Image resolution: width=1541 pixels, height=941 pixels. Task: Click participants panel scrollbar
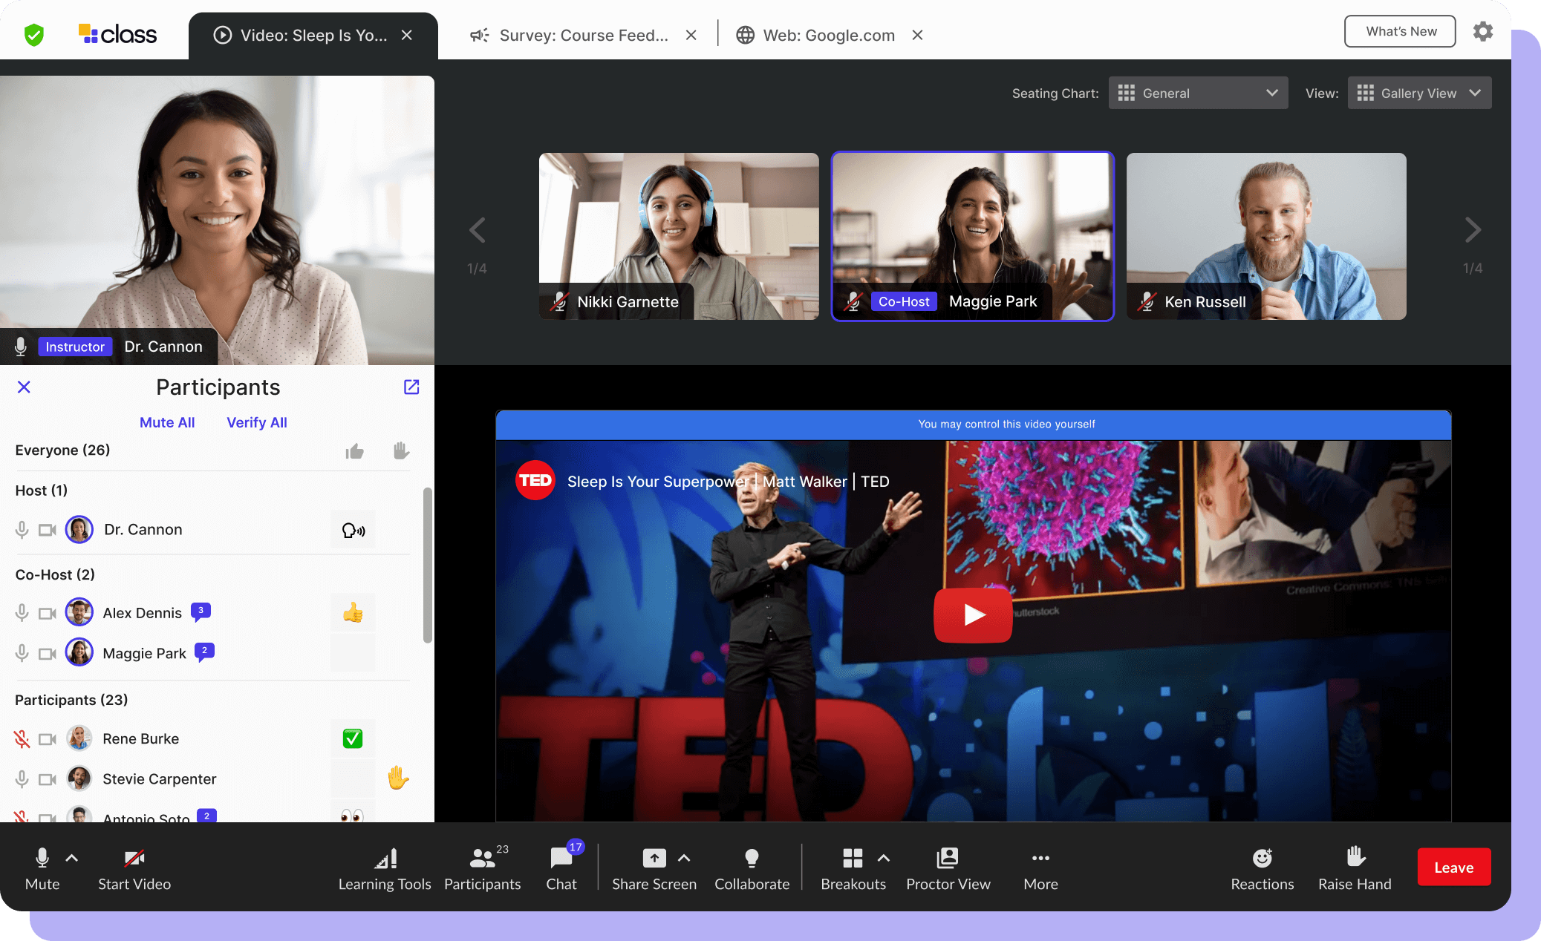point(427,564)
